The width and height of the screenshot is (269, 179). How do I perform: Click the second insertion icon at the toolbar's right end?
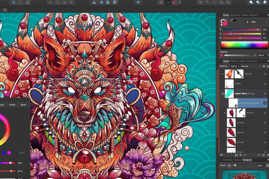click(x=258, y=2)
